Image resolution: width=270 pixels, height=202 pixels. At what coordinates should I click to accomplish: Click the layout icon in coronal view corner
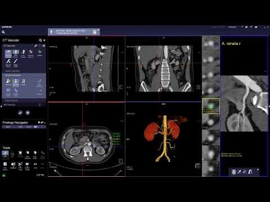point(198,87)
